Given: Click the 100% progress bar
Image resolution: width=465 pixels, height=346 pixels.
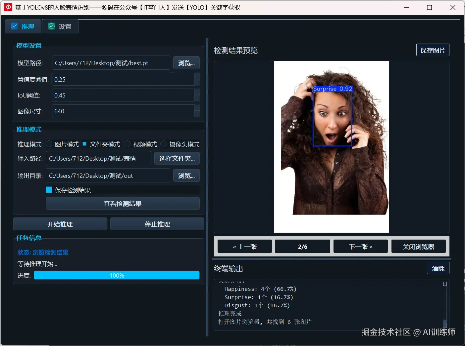Looking at the screenshot, I should (117, 275).
